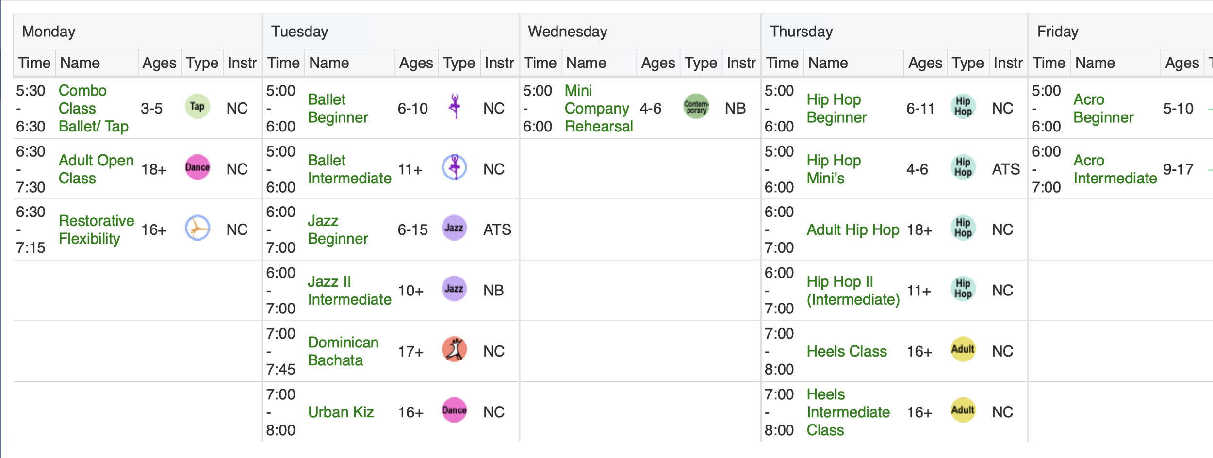The width and height of the screenshot is (1213, 458).
Task: Select the Thursday column header
Action: [x=894, y=32]
